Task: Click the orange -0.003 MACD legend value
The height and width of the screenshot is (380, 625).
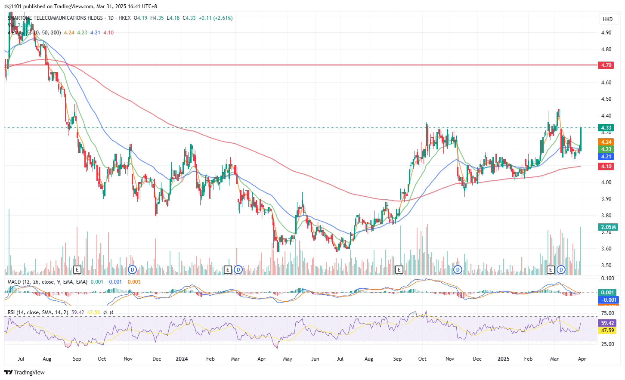Action: click(133, 282)
